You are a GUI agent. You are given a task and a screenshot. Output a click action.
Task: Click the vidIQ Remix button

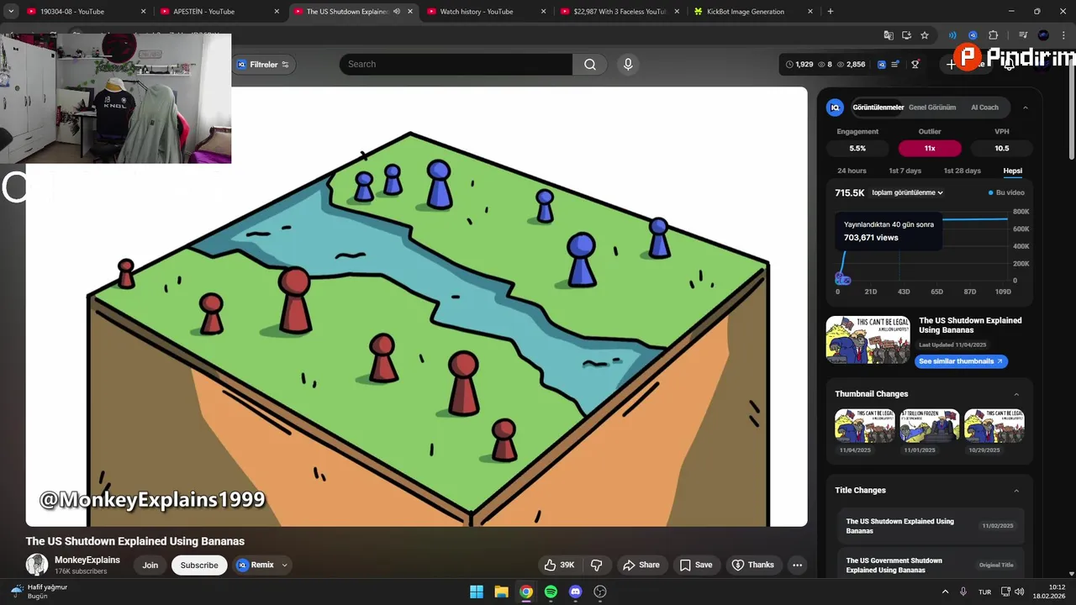[256, 565]
